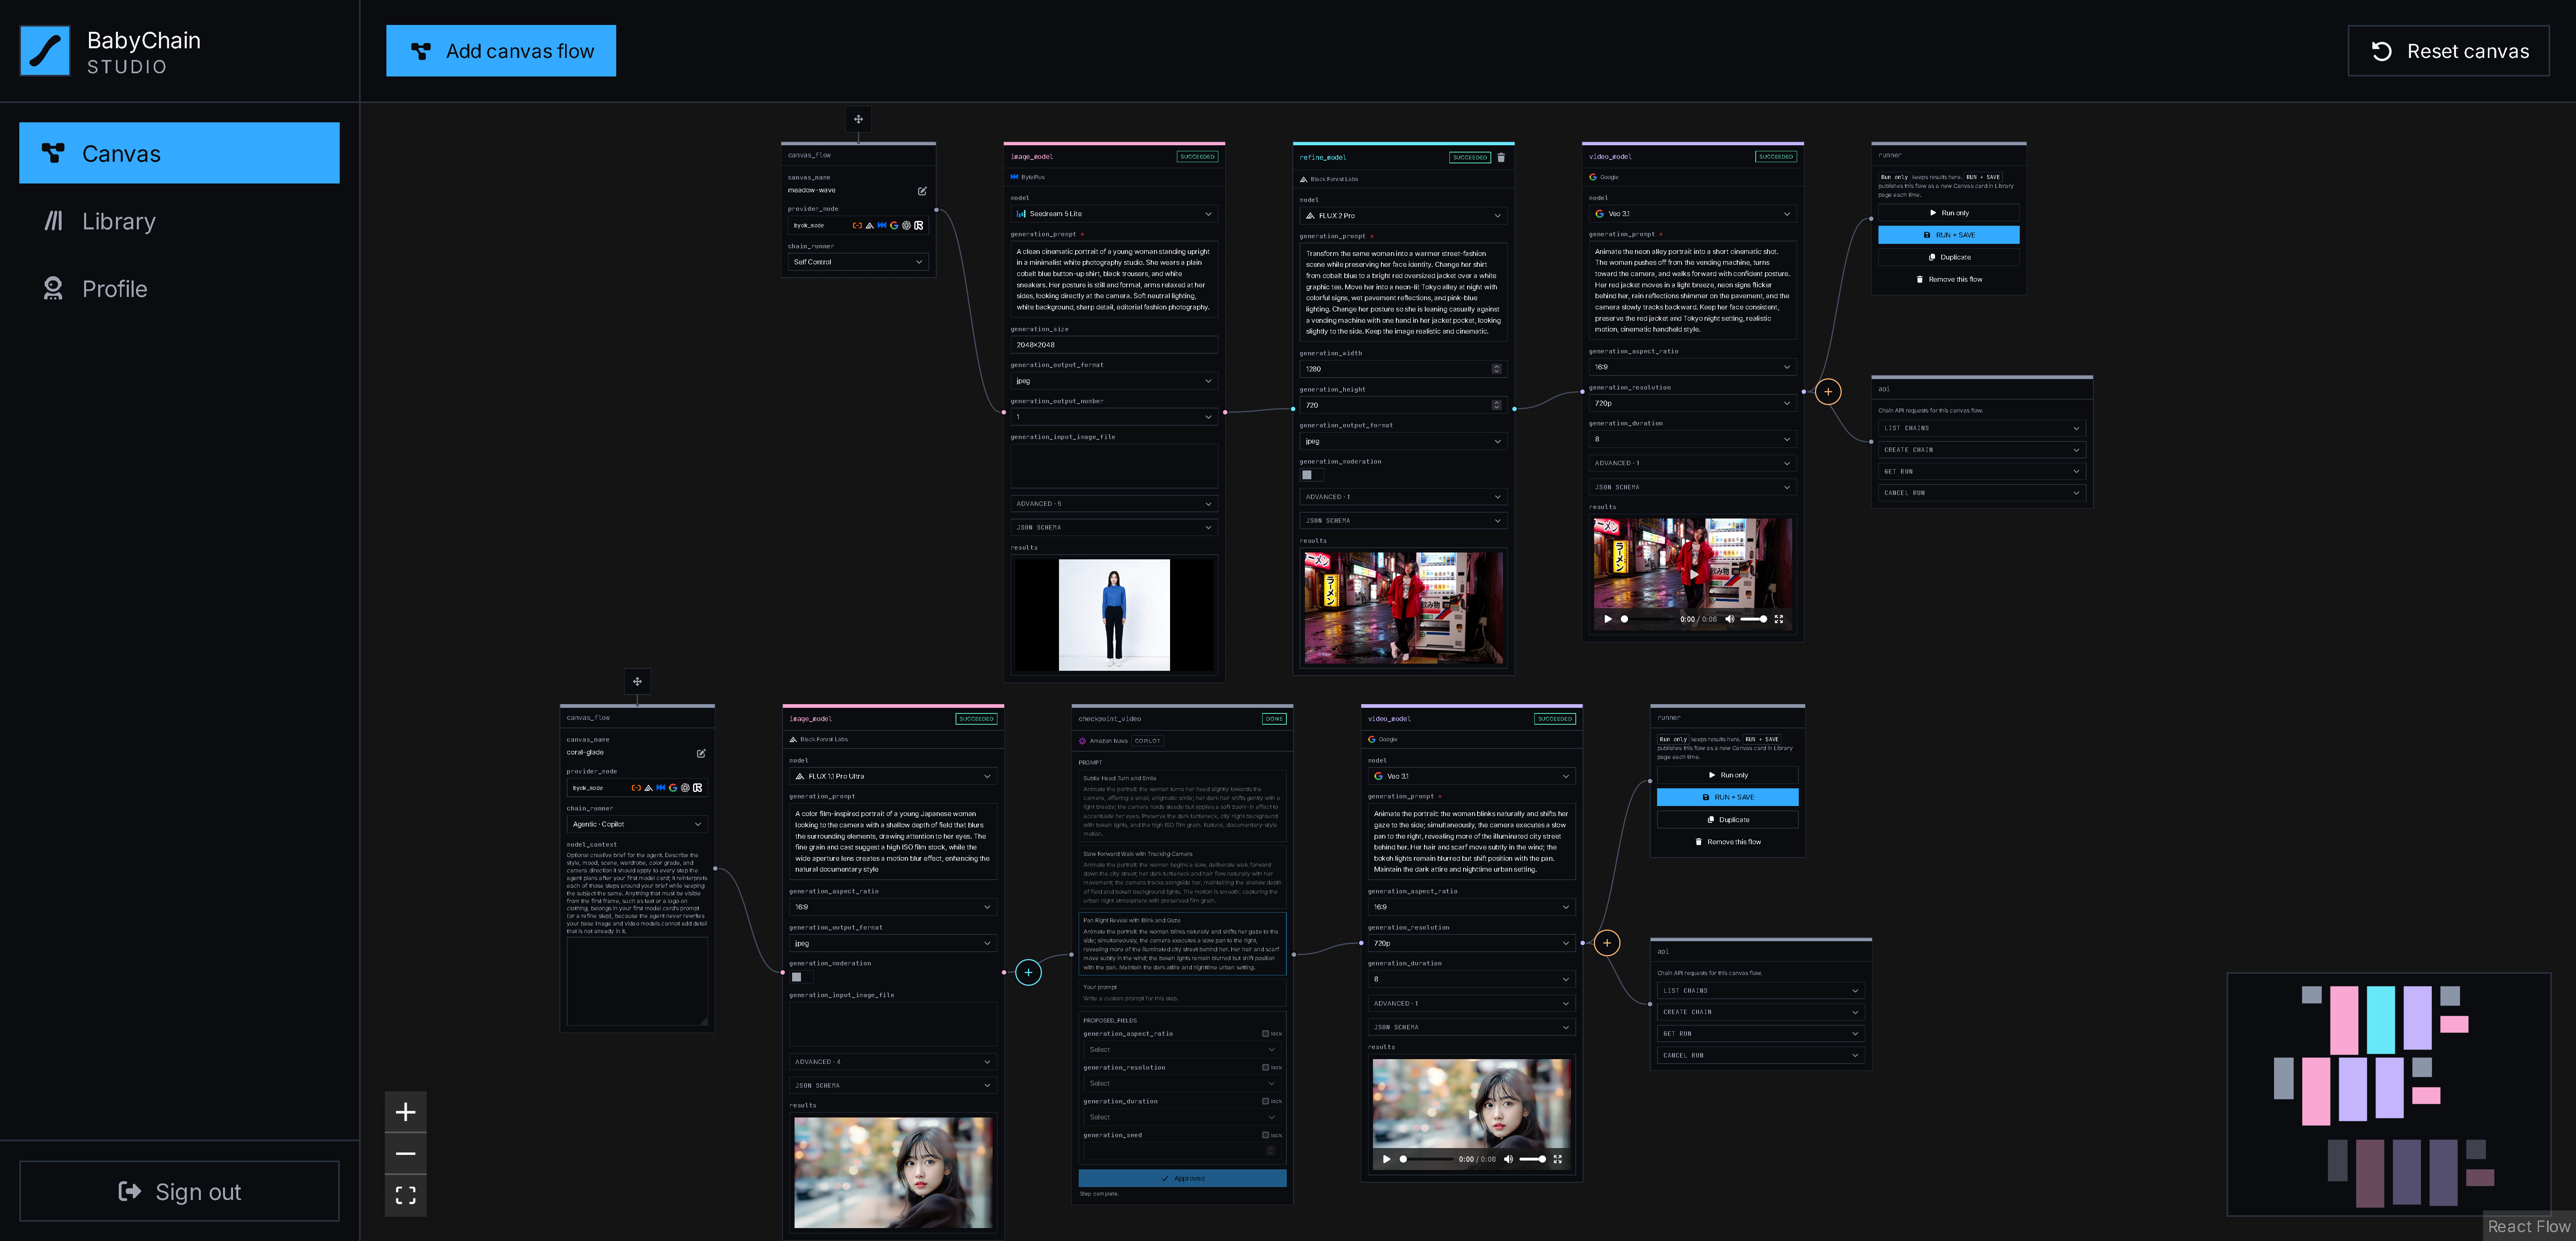Make the coral-glade portrait video fullscreen

tap(1558, 1159)
